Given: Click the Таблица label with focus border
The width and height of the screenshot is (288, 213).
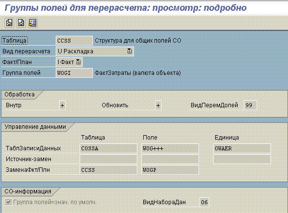Looking at the screenshot, I should 15,41.
